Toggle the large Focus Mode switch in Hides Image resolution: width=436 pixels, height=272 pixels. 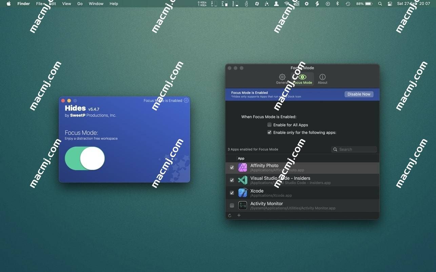(85, 158)
